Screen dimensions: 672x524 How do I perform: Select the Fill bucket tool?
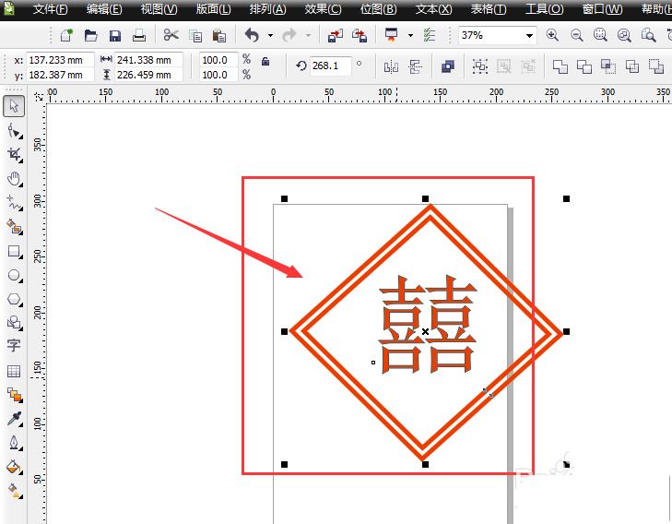pyautogui.click(x=14, y=467)
